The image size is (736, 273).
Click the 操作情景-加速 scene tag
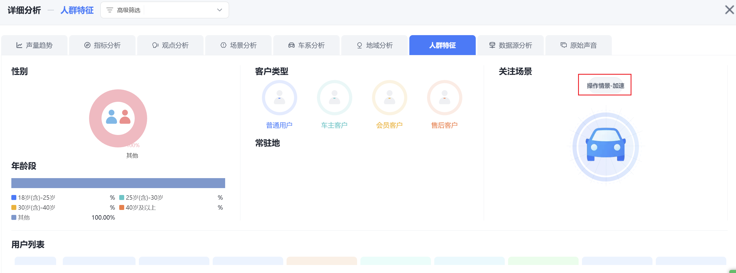[x=605, y=85]
